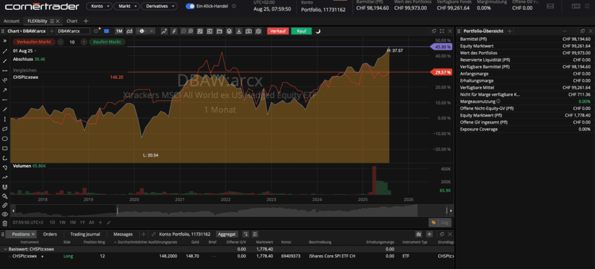595x269 pixels.
Task: Select the Positions tab
Action: pyautogui.click(x=21, y=234)
